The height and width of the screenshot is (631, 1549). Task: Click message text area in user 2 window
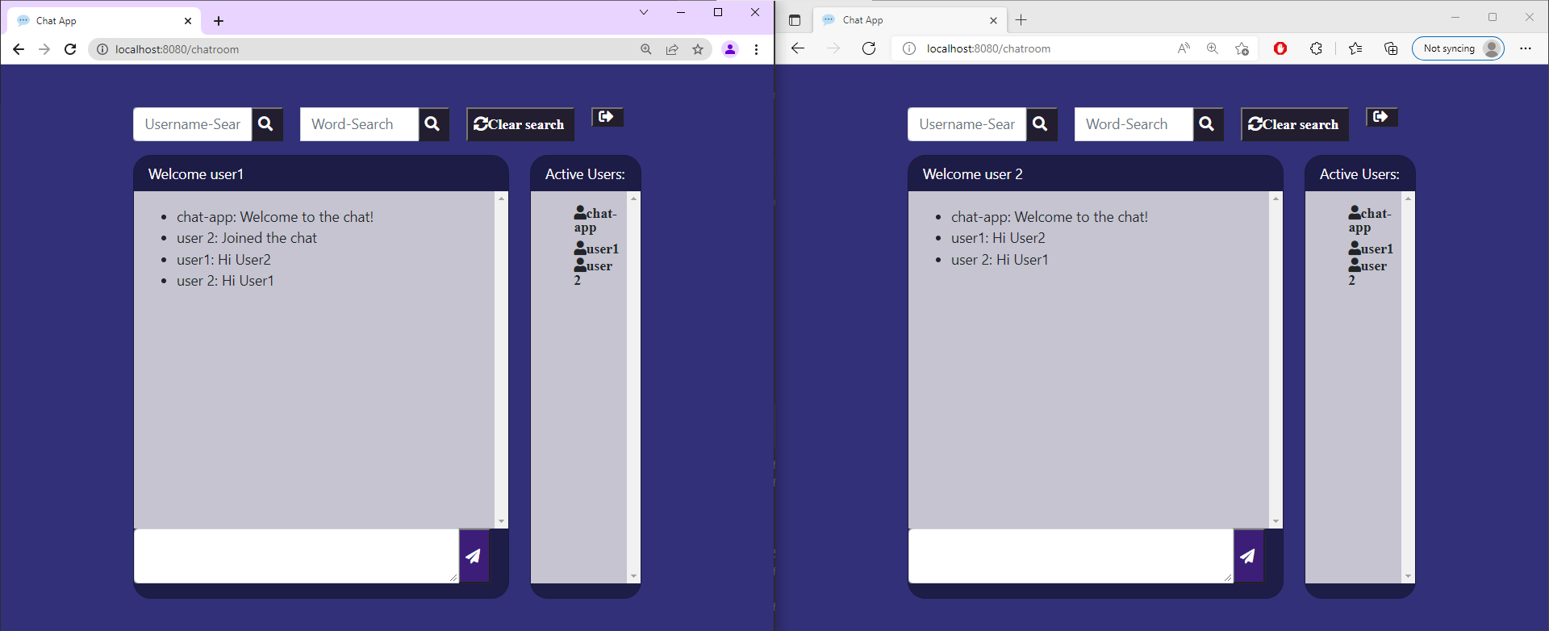(1071, 555)
